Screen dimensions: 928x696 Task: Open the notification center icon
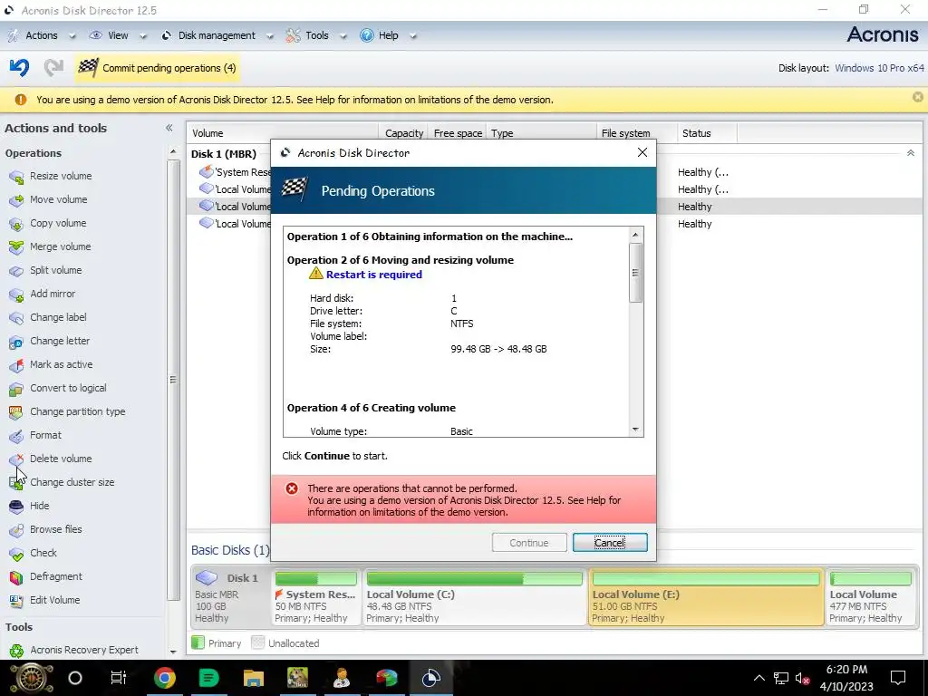(x=898, y=678)
